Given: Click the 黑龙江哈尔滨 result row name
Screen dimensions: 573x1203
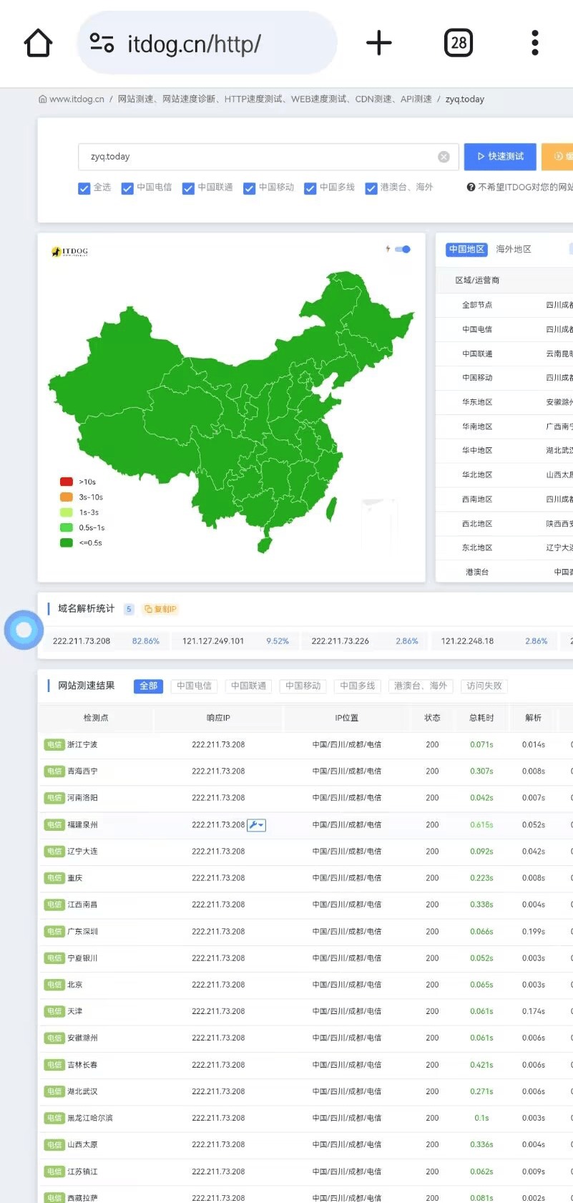Looking at the screenshot, I should pyautogui.click(x=90, y=1118).
